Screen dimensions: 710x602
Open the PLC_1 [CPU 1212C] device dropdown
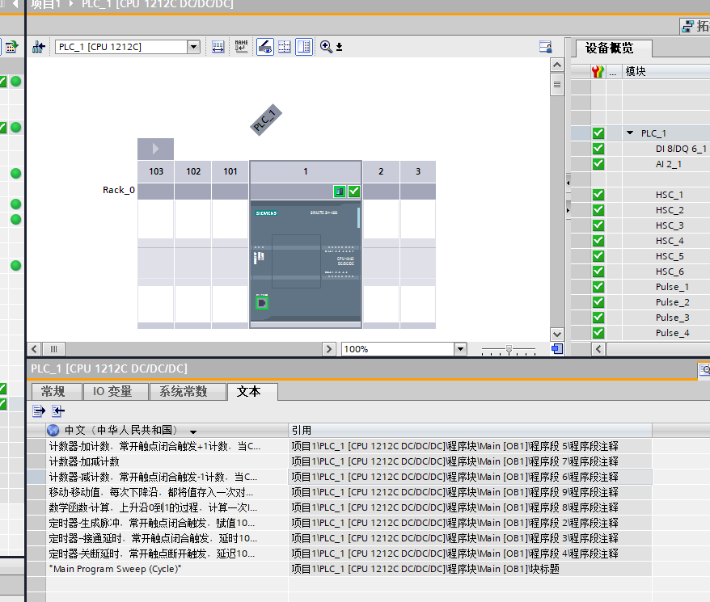[x=193, y=47]
